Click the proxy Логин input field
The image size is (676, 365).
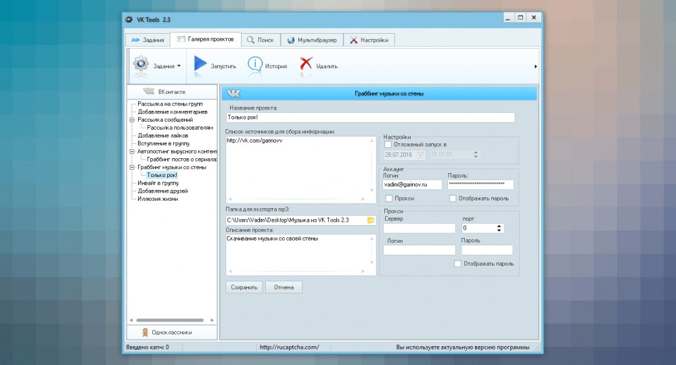[420, 250]
